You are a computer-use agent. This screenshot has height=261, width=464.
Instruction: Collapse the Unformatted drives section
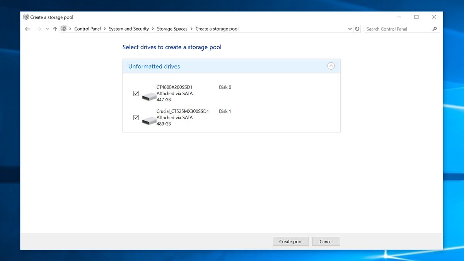[331, 66]
